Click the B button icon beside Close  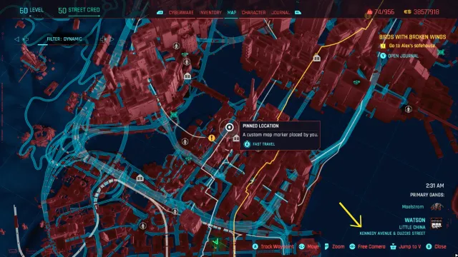pyautogui.click(x=429, y=247)
